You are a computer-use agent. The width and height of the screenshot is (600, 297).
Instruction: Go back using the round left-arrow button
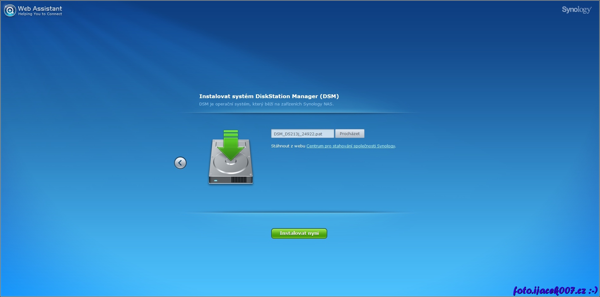pos(180,163)
